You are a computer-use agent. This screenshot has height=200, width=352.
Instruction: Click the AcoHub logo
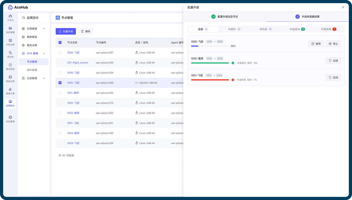(x=18, y=7)
